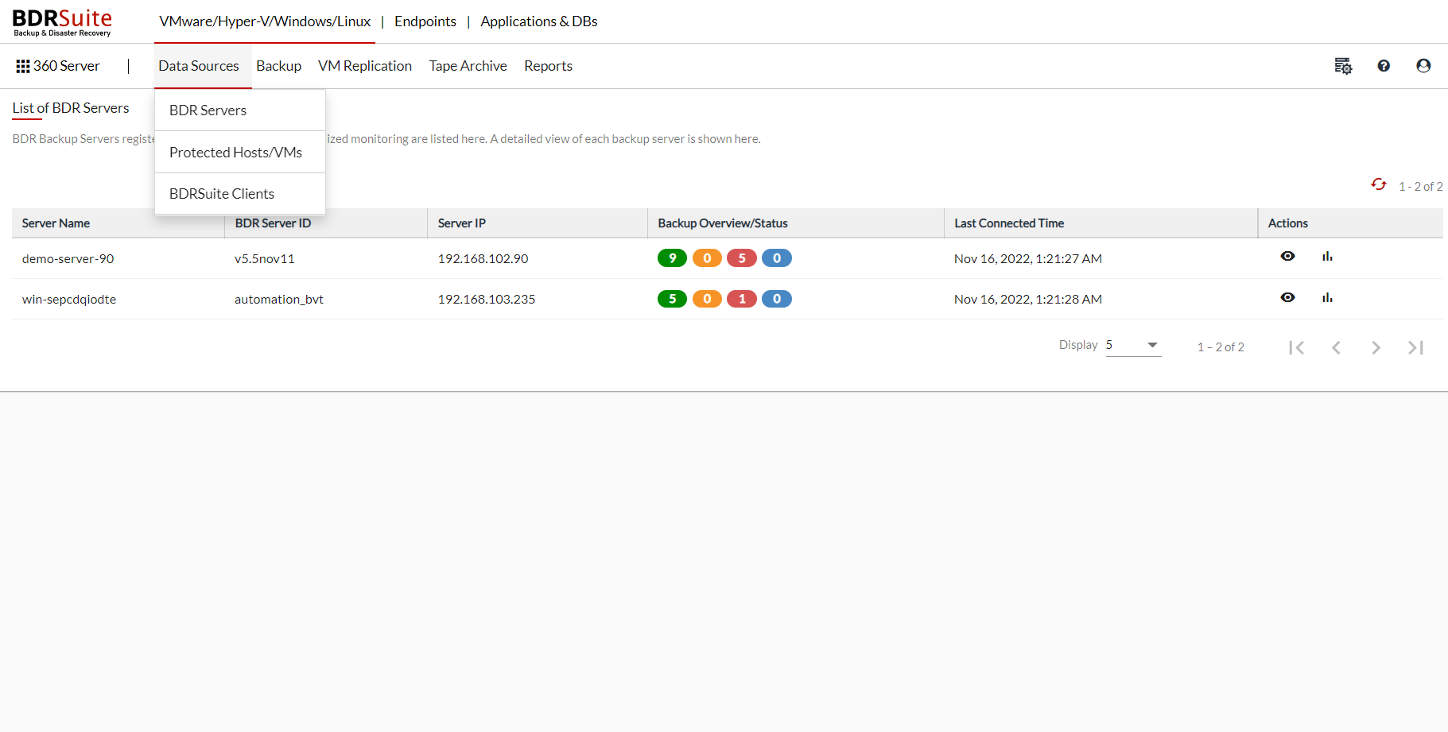Open the Reports menu
This screenshot has width=1448, height=732.
tap(548, 66)
